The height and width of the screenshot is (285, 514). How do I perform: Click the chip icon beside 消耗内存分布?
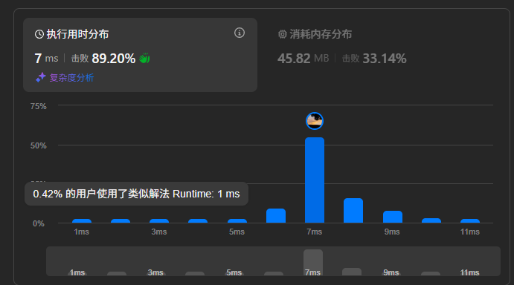click(x=283, y=34)
